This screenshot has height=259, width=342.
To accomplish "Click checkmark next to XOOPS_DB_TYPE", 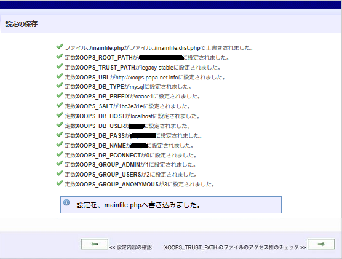I will coord(60,86).
